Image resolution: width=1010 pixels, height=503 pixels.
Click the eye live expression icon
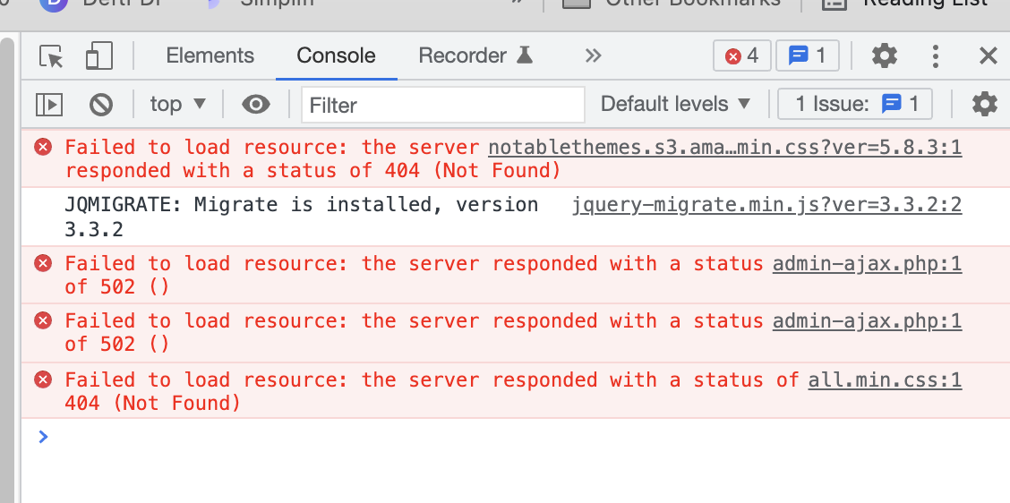256,104
